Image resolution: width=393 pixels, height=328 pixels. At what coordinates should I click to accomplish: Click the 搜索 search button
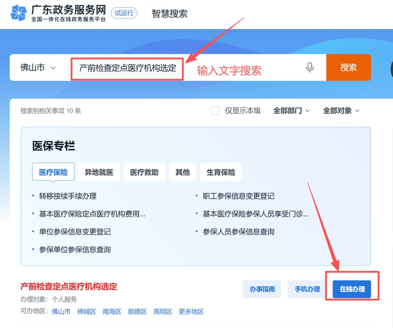tap(349, 67)
